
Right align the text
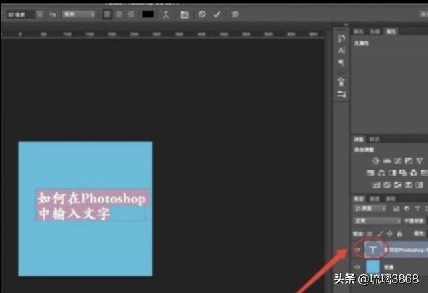pos(131,14)
